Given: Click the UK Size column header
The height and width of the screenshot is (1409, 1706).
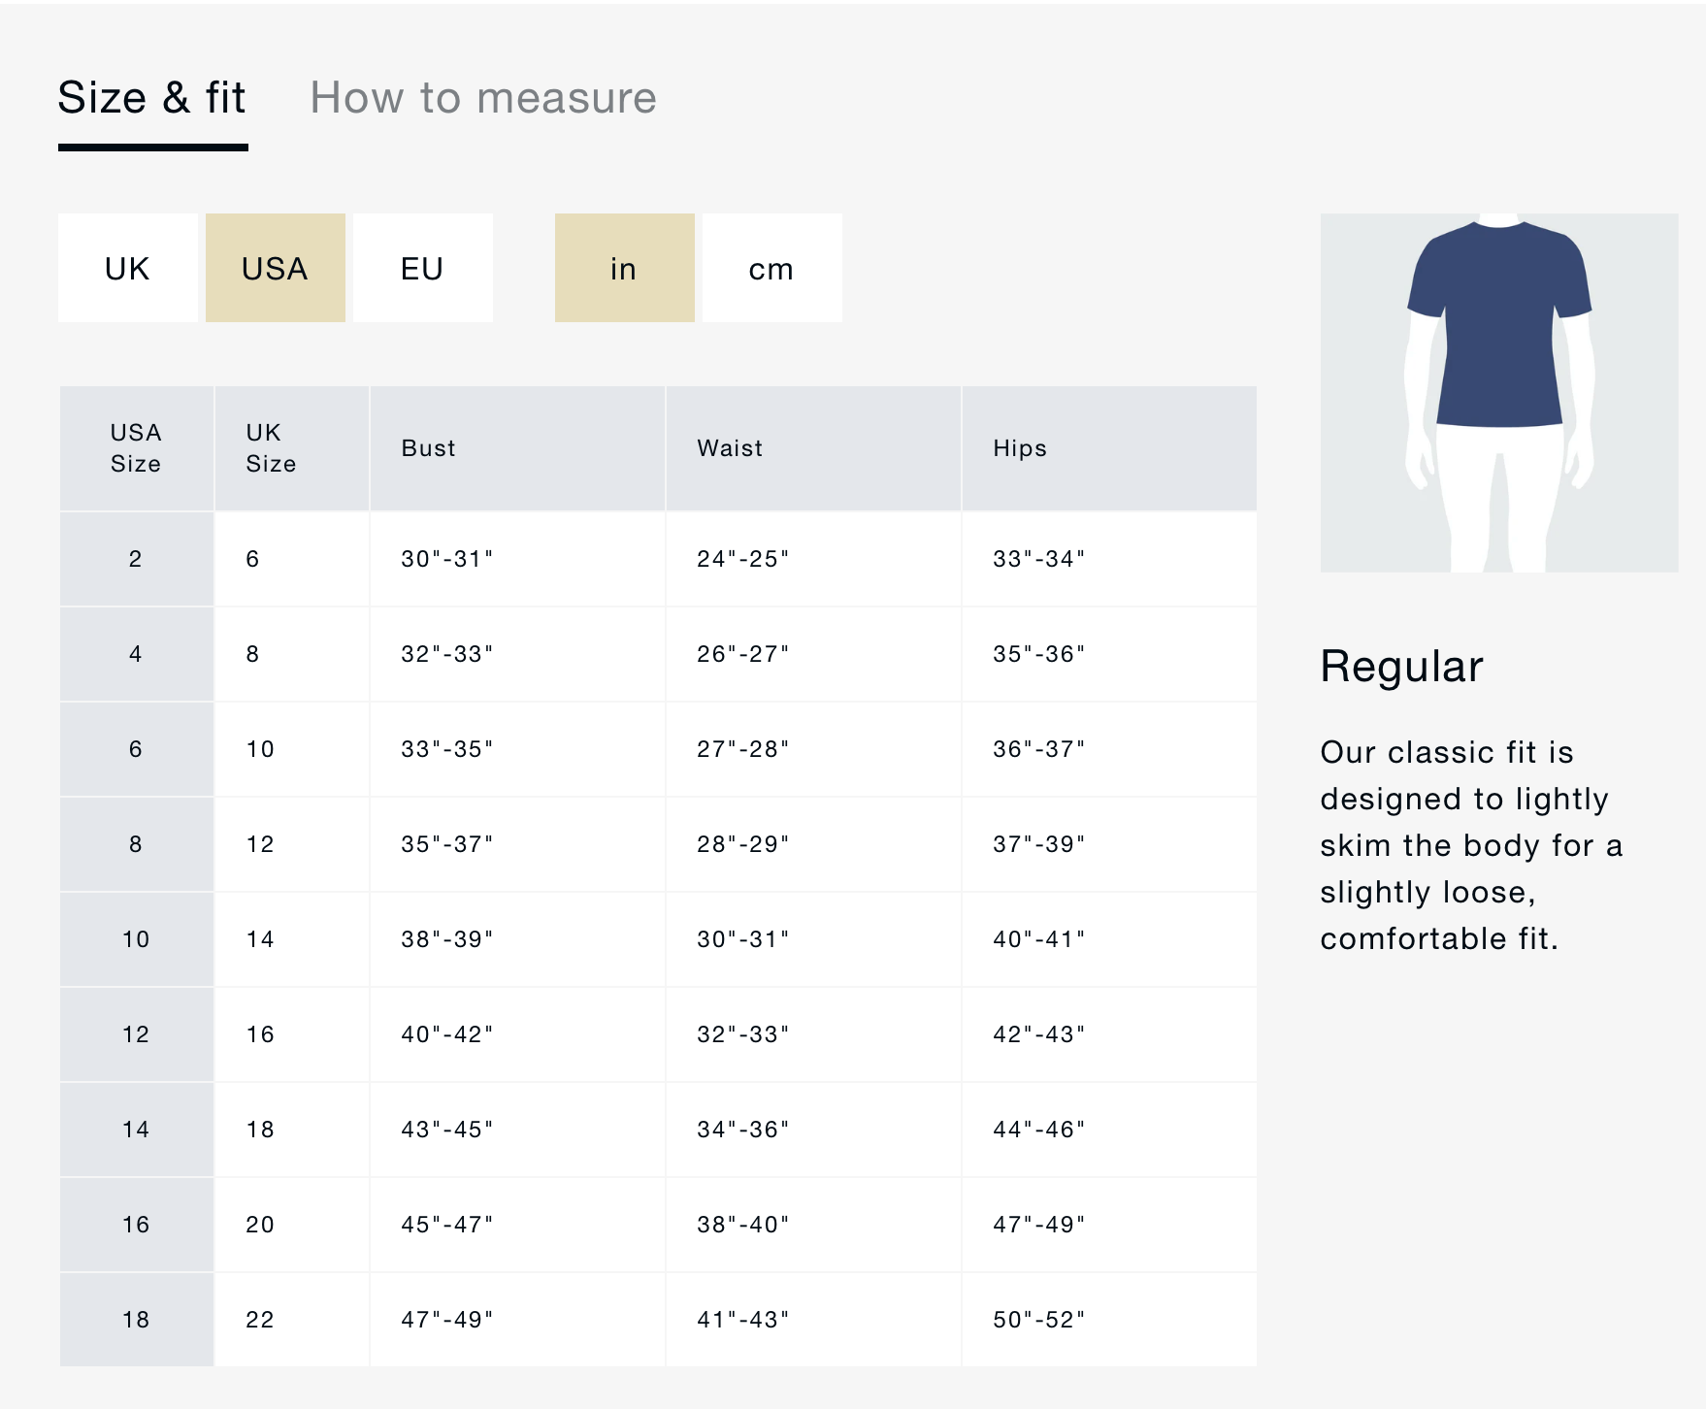Looking at the screenshot, I should point(271,448).
